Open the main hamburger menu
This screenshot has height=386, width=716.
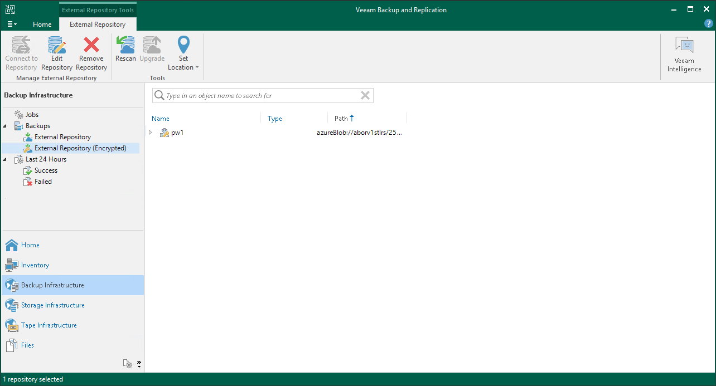tap(12, 23)
